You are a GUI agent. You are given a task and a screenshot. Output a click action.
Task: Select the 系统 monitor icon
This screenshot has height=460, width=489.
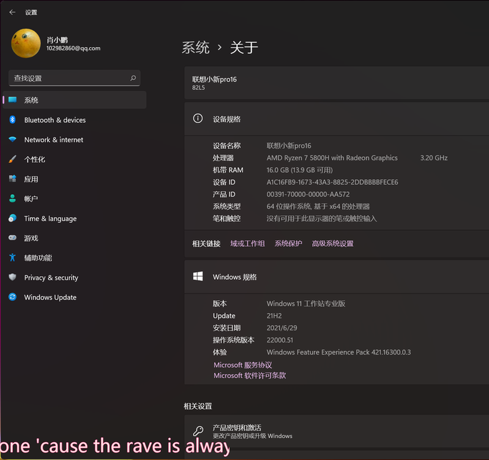pos(12,100)
